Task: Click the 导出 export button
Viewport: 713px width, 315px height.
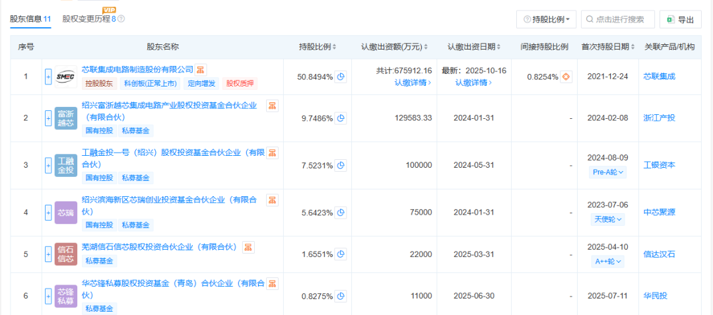Action: pos(681,20)
